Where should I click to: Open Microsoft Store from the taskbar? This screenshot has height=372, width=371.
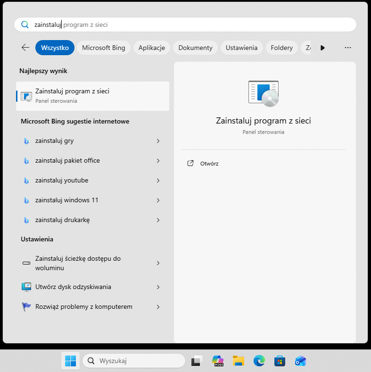280,361
